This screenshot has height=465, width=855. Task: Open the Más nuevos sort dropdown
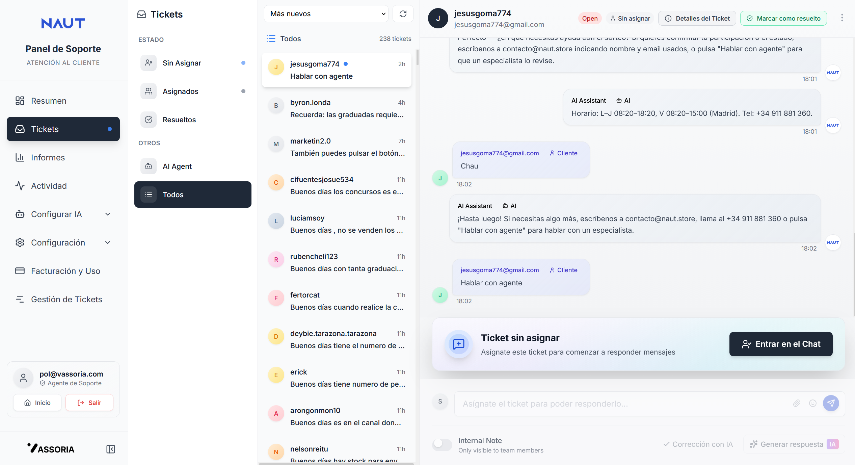coord(325,14)
